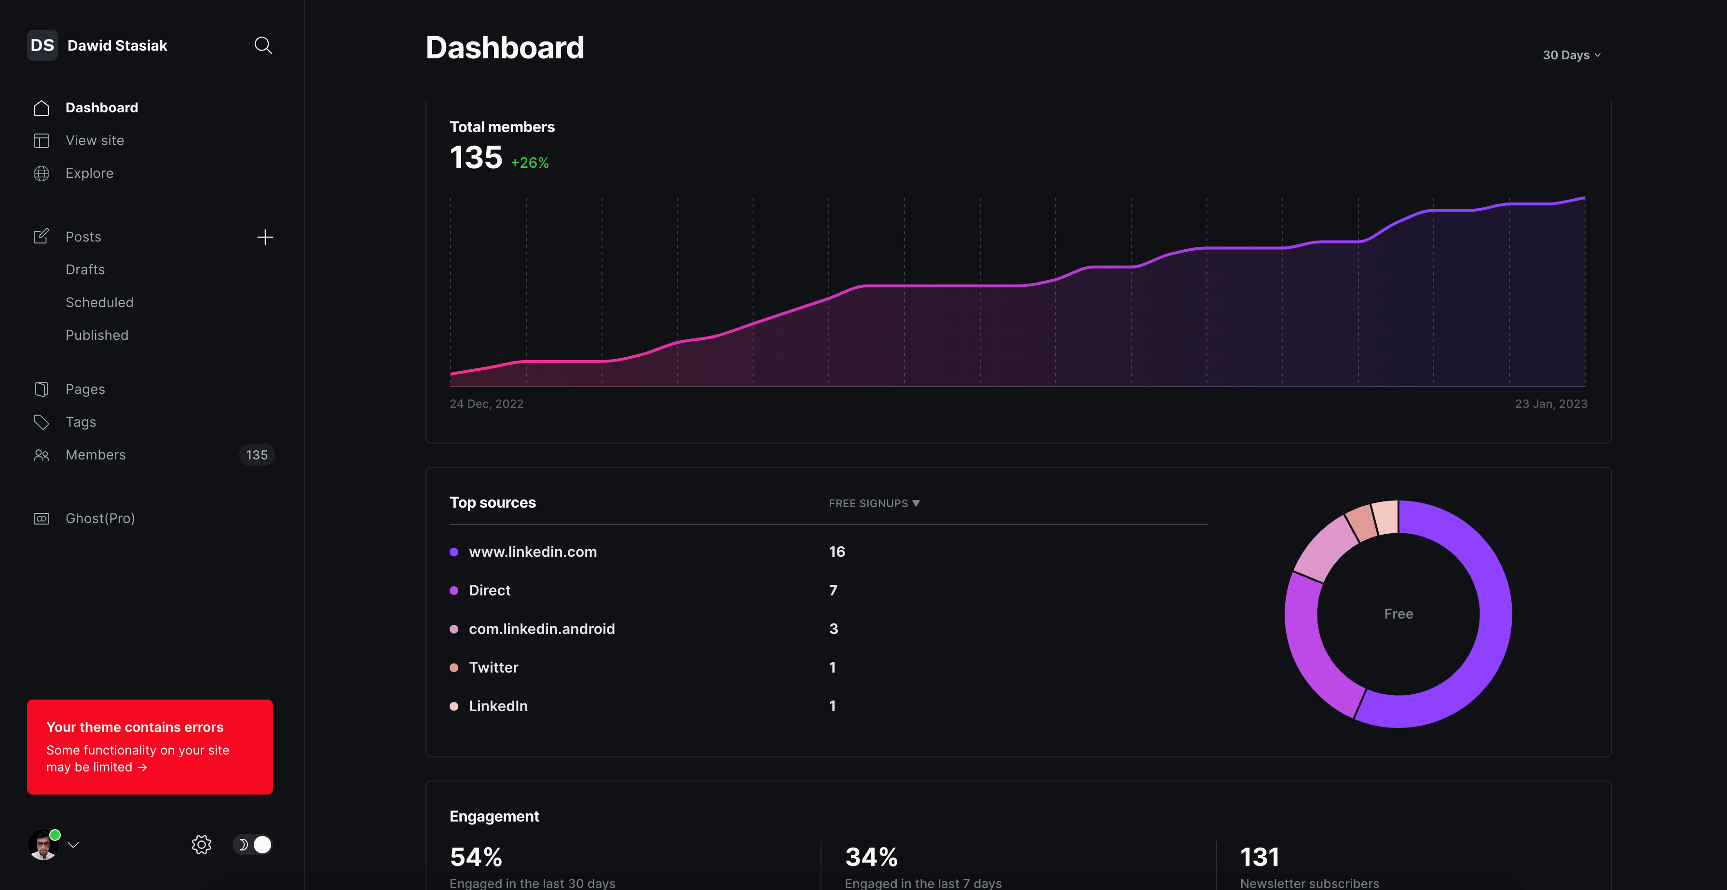Click 131 newsletter subscribers stat

1260,856
